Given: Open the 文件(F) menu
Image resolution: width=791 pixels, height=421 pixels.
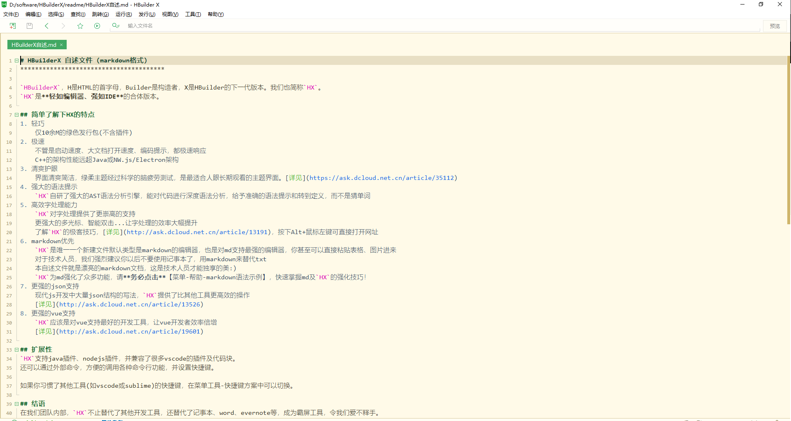Looking at the screenshot, I should (x=11, y=14).
